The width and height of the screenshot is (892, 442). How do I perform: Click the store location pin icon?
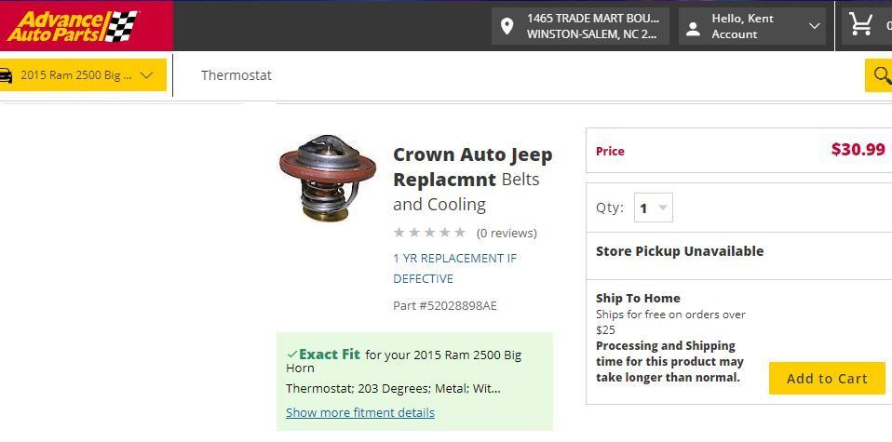click(507, 27)
